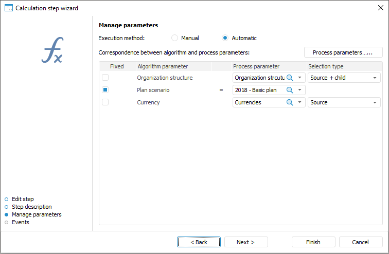Viewport: 389px width, 254px height.
Task: Click the wizard window title icon
Action: [x=8, y=8]
